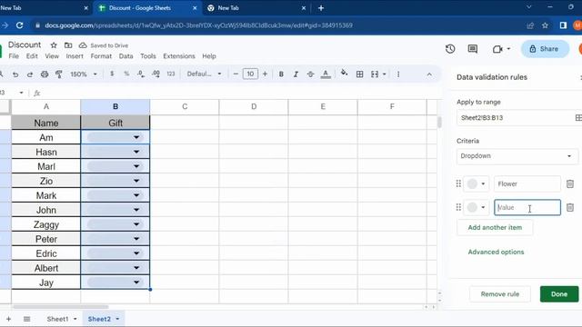
Task: Decrease decimal places icon
Action: (141, 74)
